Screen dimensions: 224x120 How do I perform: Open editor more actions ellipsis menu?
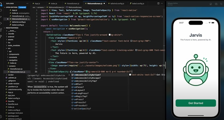(162, 3)
